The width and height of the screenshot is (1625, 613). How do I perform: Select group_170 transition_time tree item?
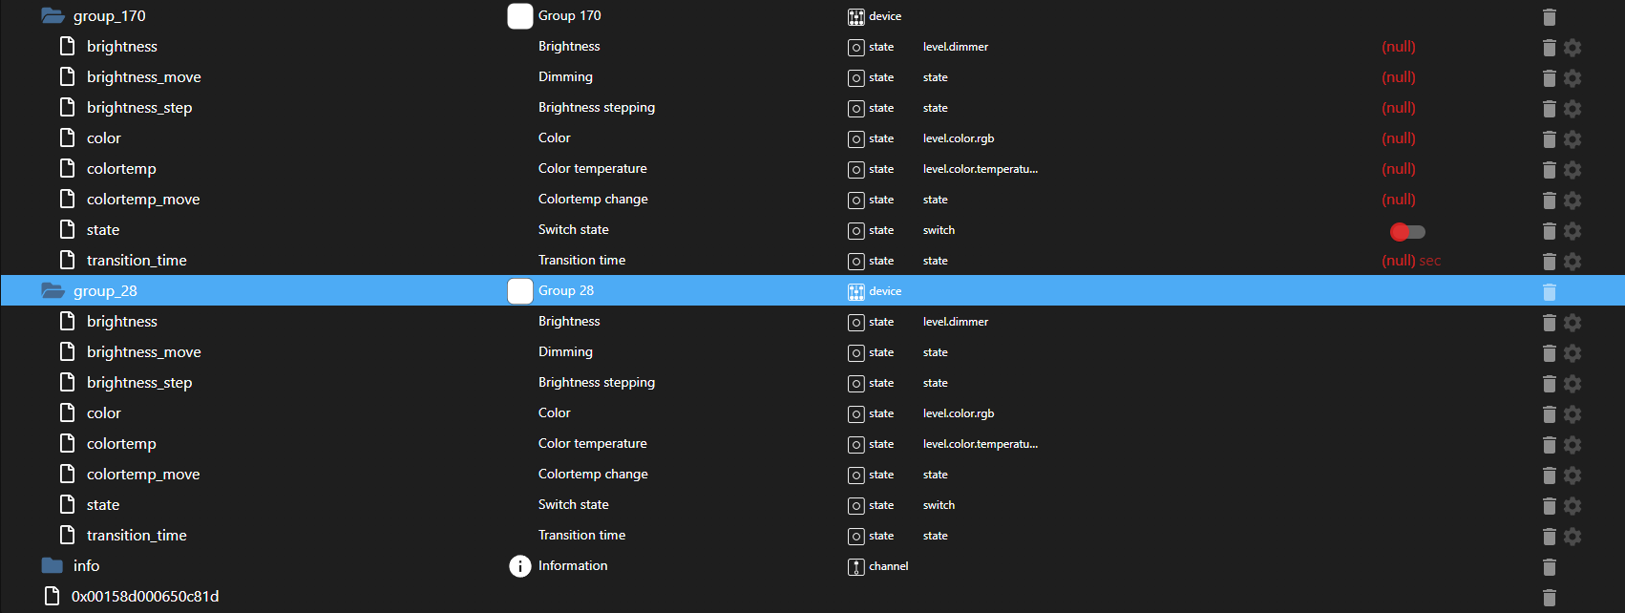coord(137,261)
